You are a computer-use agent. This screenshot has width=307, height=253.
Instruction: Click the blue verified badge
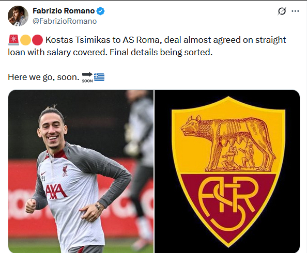101,11
